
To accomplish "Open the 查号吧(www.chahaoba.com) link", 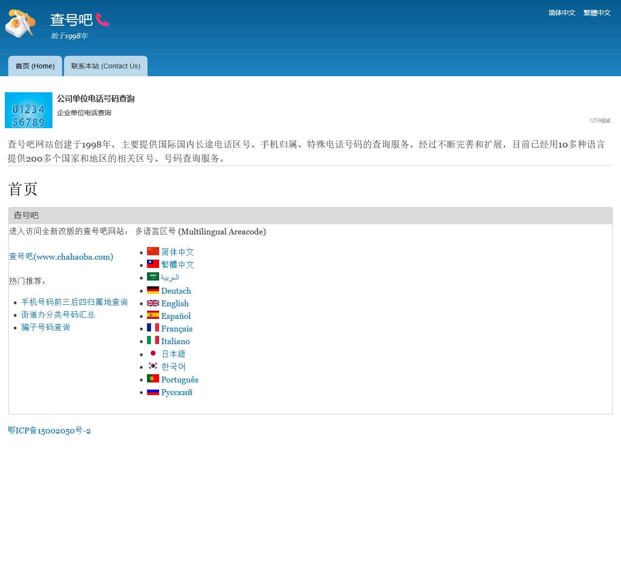I will (61, 257).
